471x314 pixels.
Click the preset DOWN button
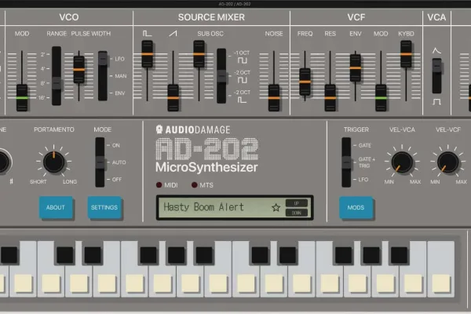point(297,213)
